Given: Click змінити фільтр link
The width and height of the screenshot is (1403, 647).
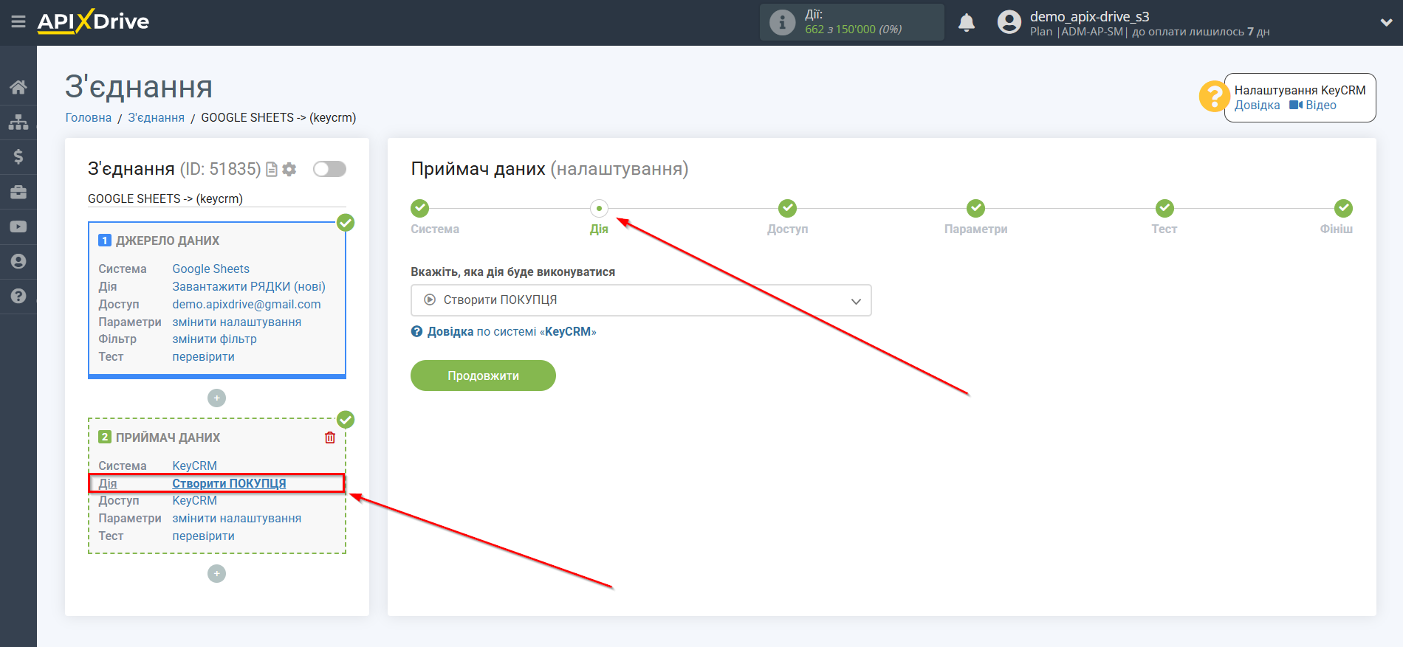Looking at the screenshot, I should pyautogui.click(x=214, y=339).
